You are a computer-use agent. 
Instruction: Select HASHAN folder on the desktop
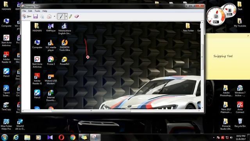pos(6,6)
